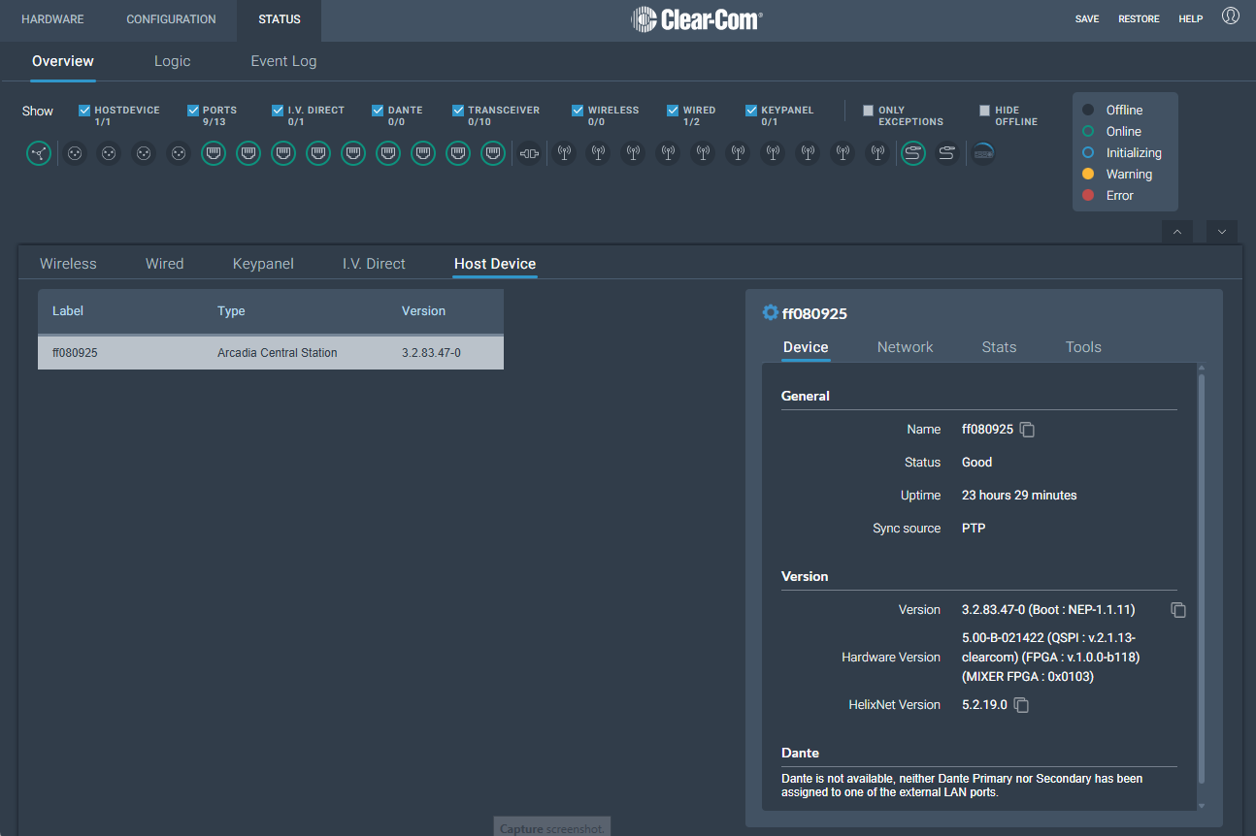Click the online wired partyline status icon
This screenshot has height=836, width=1256.
(x=912, y=153)
